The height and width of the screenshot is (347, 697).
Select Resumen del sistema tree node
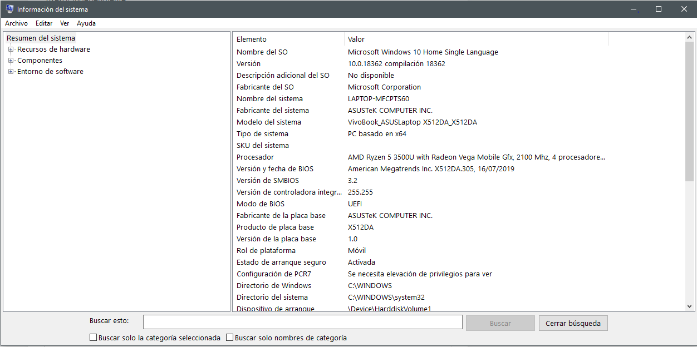(41, 38)
